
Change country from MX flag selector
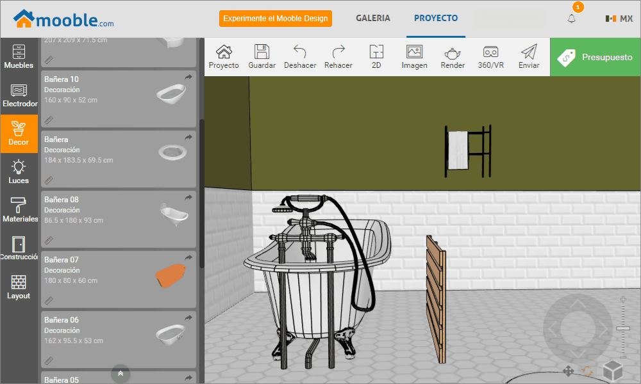(619, 19)
